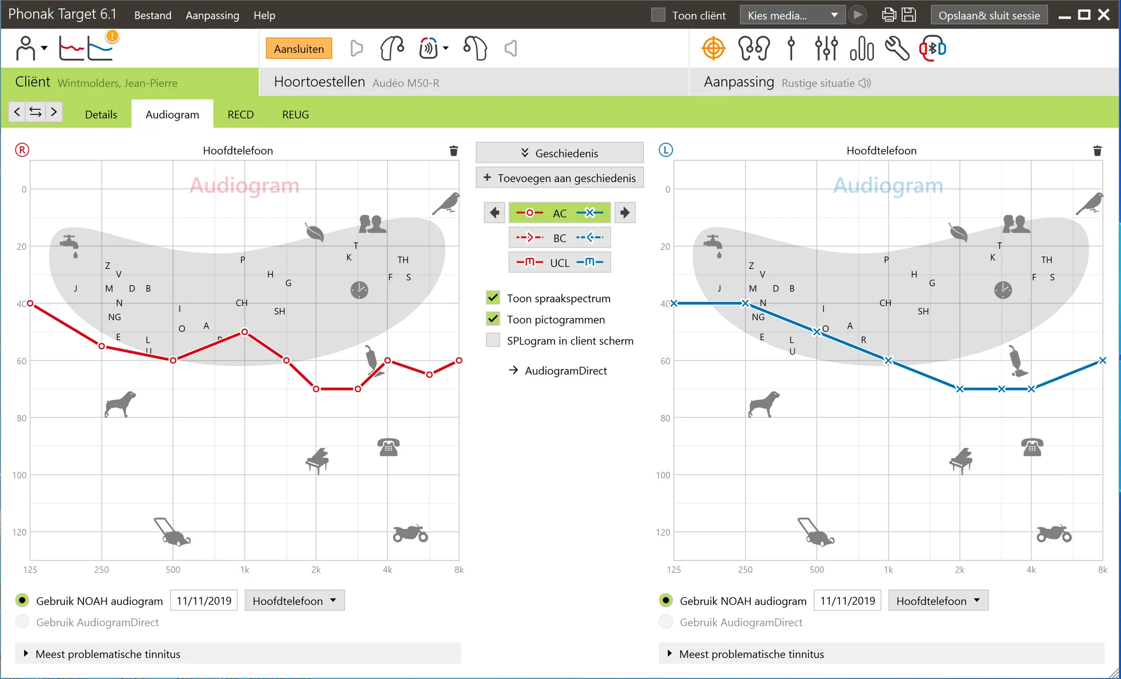Image resolution: width=1121 pixels, height=679 pixels.
Task: Open the both-ears real ear icon
Action: tap(754, 48)
